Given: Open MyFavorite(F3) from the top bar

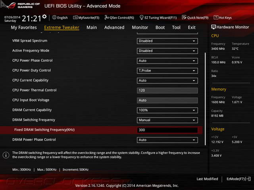Looking at the screenshot, I should (86, 17).
